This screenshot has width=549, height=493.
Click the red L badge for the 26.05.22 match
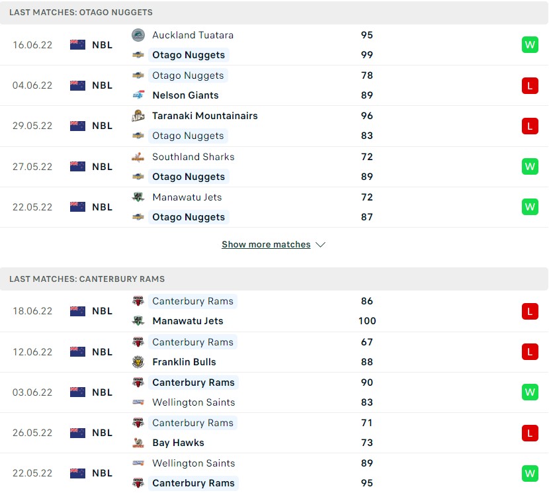click(530, 433)
